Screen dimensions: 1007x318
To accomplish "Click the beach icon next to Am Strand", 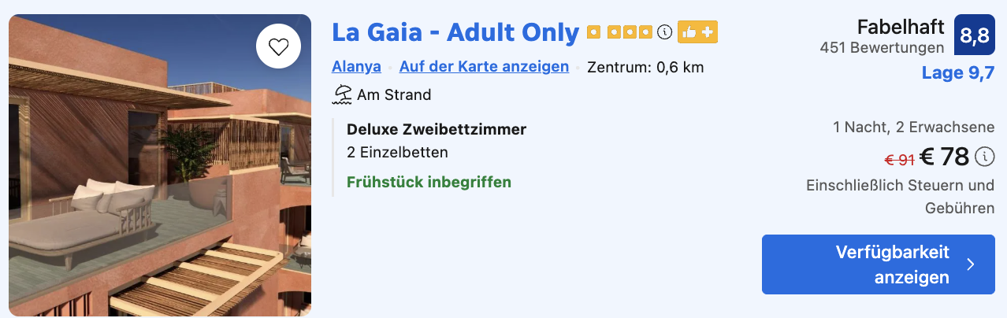I will 342,94.
